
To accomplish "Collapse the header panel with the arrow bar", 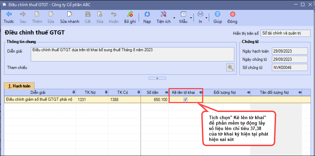I will pos(157,78).
